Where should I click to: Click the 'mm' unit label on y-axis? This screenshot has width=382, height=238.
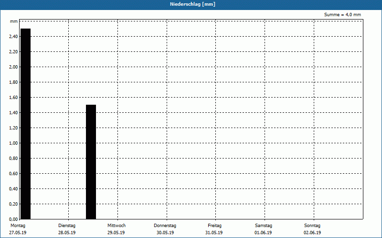pos(14,21)
